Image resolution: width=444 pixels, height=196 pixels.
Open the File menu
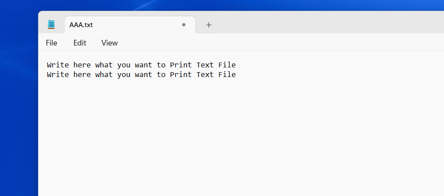point(51,43)
